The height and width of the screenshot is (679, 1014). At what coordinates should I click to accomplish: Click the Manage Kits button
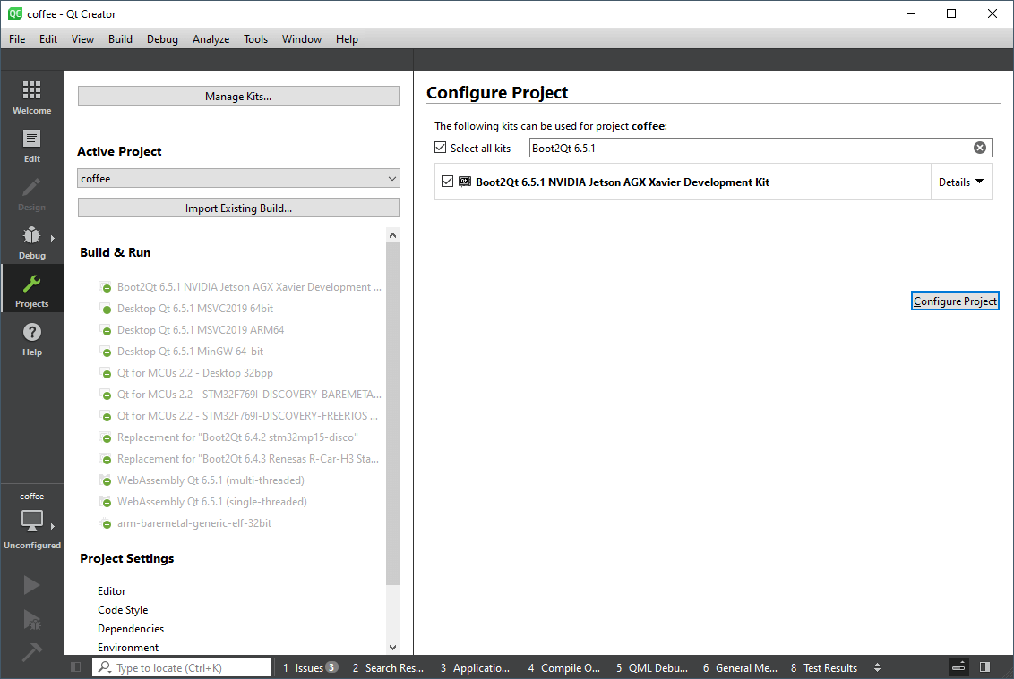[x=238, y=97]
